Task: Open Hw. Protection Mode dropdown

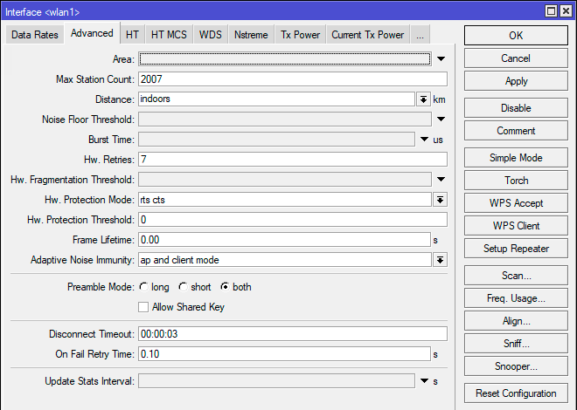Action: [x=440, y=200]
